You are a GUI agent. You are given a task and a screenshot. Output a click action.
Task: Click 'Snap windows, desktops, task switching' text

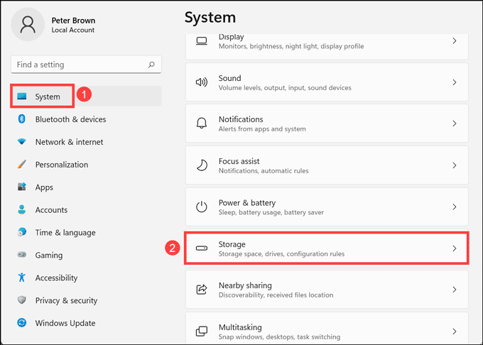[x=279, y=337]
